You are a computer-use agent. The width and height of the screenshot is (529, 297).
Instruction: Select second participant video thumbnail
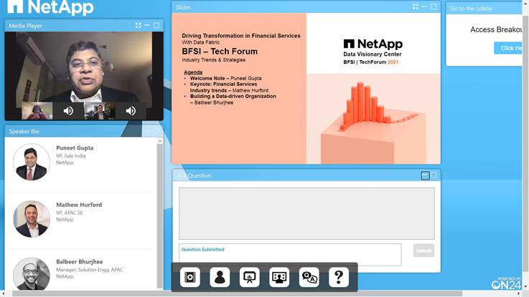coord(100,111)
